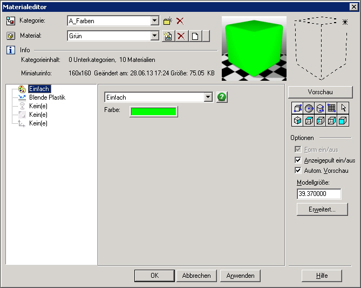Click the texture squares icon in tree

[x=22, y=115]
